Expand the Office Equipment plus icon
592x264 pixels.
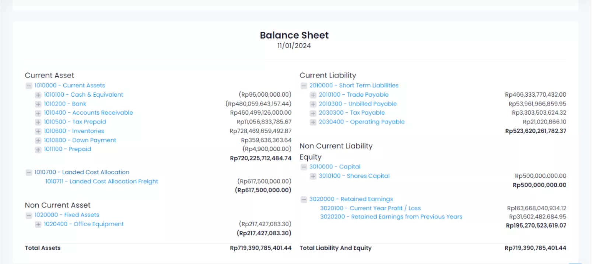(38, 224)
